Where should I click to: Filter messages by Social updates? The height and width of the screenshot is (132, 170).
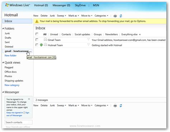82,34
